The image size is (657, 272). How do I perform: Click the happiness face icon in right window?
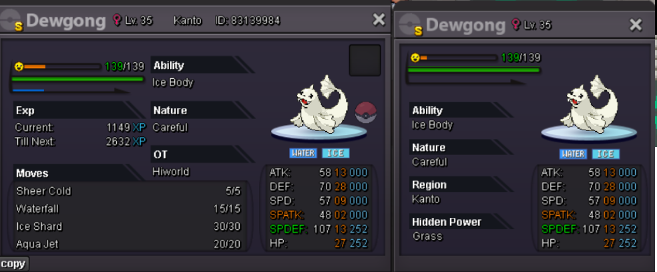[x=415, y=58]
